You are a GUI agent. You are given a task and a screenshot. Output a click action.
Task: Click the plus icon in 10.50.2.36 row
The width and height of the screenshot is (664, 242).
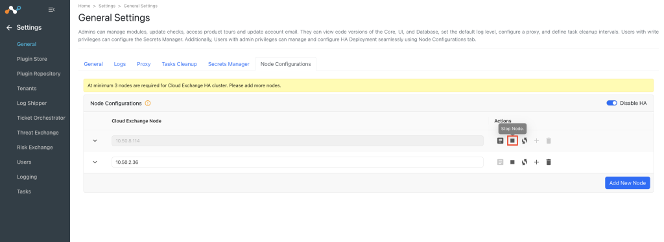tap(536, 162)
